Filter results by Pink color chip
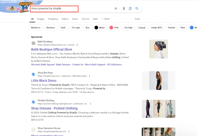This screenshot has width=197, height=136. (114, 28)
